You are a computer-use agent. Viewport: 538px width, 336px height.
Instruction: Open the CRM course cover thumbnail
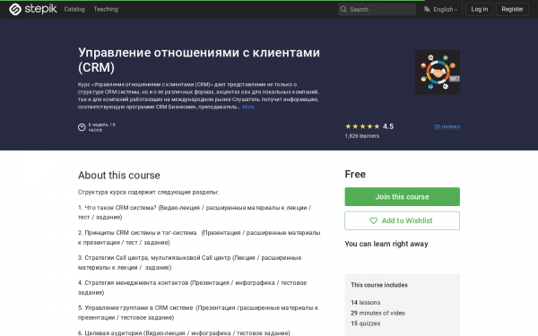click(438, 72)
